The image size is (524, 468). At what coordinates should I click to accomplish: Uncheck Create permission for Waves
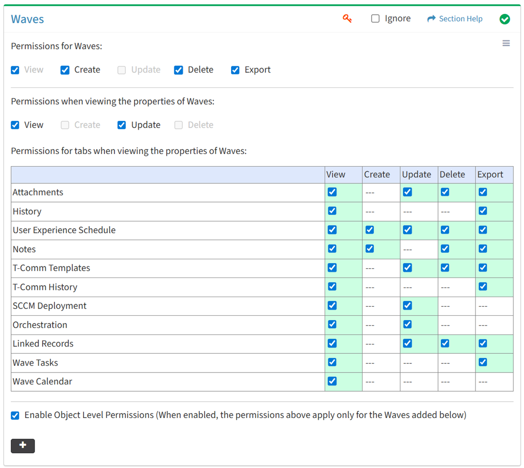[x=65, y=70]
